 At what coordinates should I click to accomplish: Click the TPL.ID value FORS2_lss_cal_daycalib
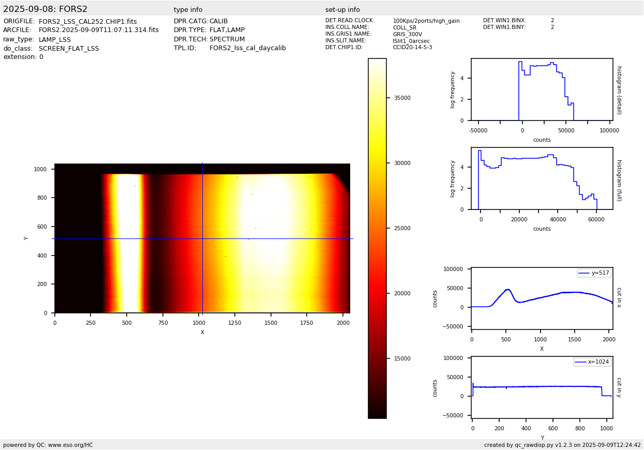pos(248,49)
